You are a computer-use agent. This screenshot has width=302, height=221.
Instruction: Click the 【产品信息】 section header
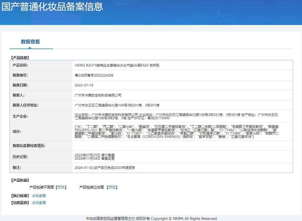pyautogui.click(x=20, y=58)
